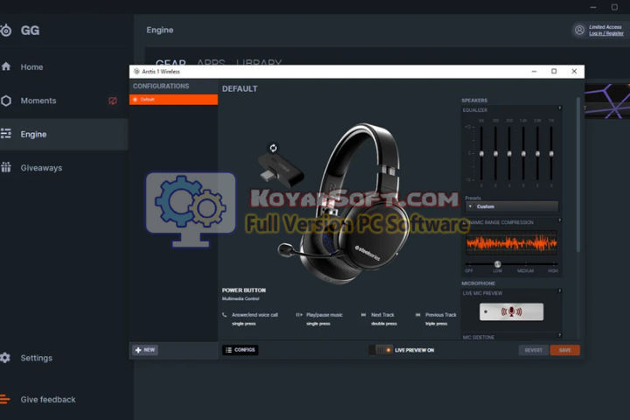Click the second equalizer band slider knob
Screen dimensions: 630x420
click(495, 153)
